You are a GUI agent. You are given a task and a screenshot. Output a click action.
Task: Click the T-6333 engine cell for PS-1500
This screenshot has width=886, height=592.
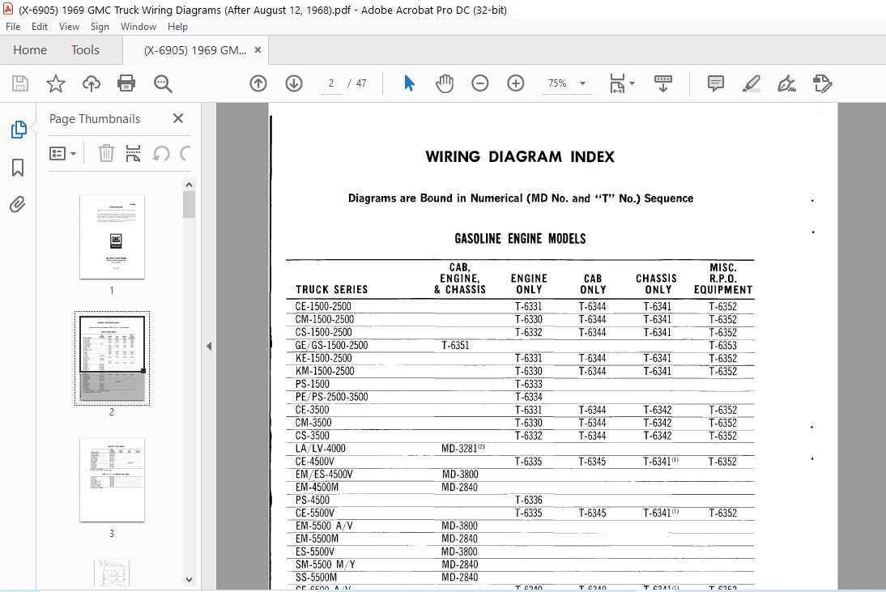528,384
